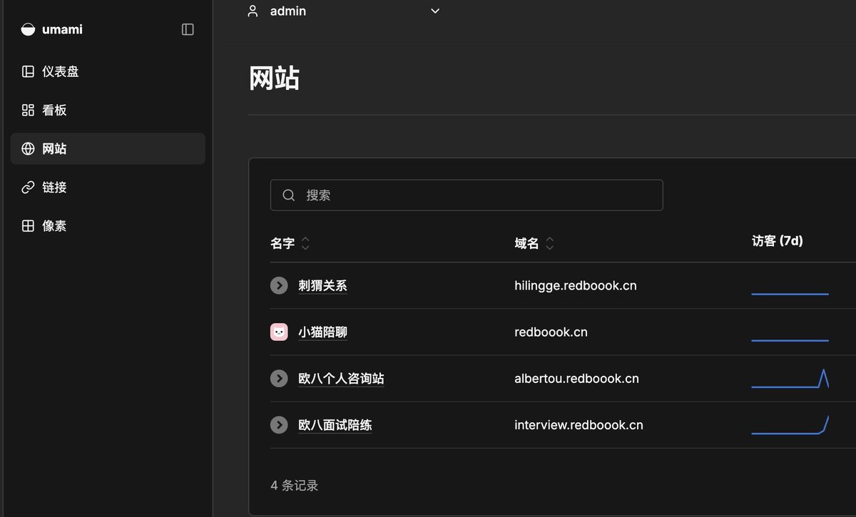Collapse the sidebar with the panel icon
The width and height of the screenshot is (856, 517).
(188, 29)
